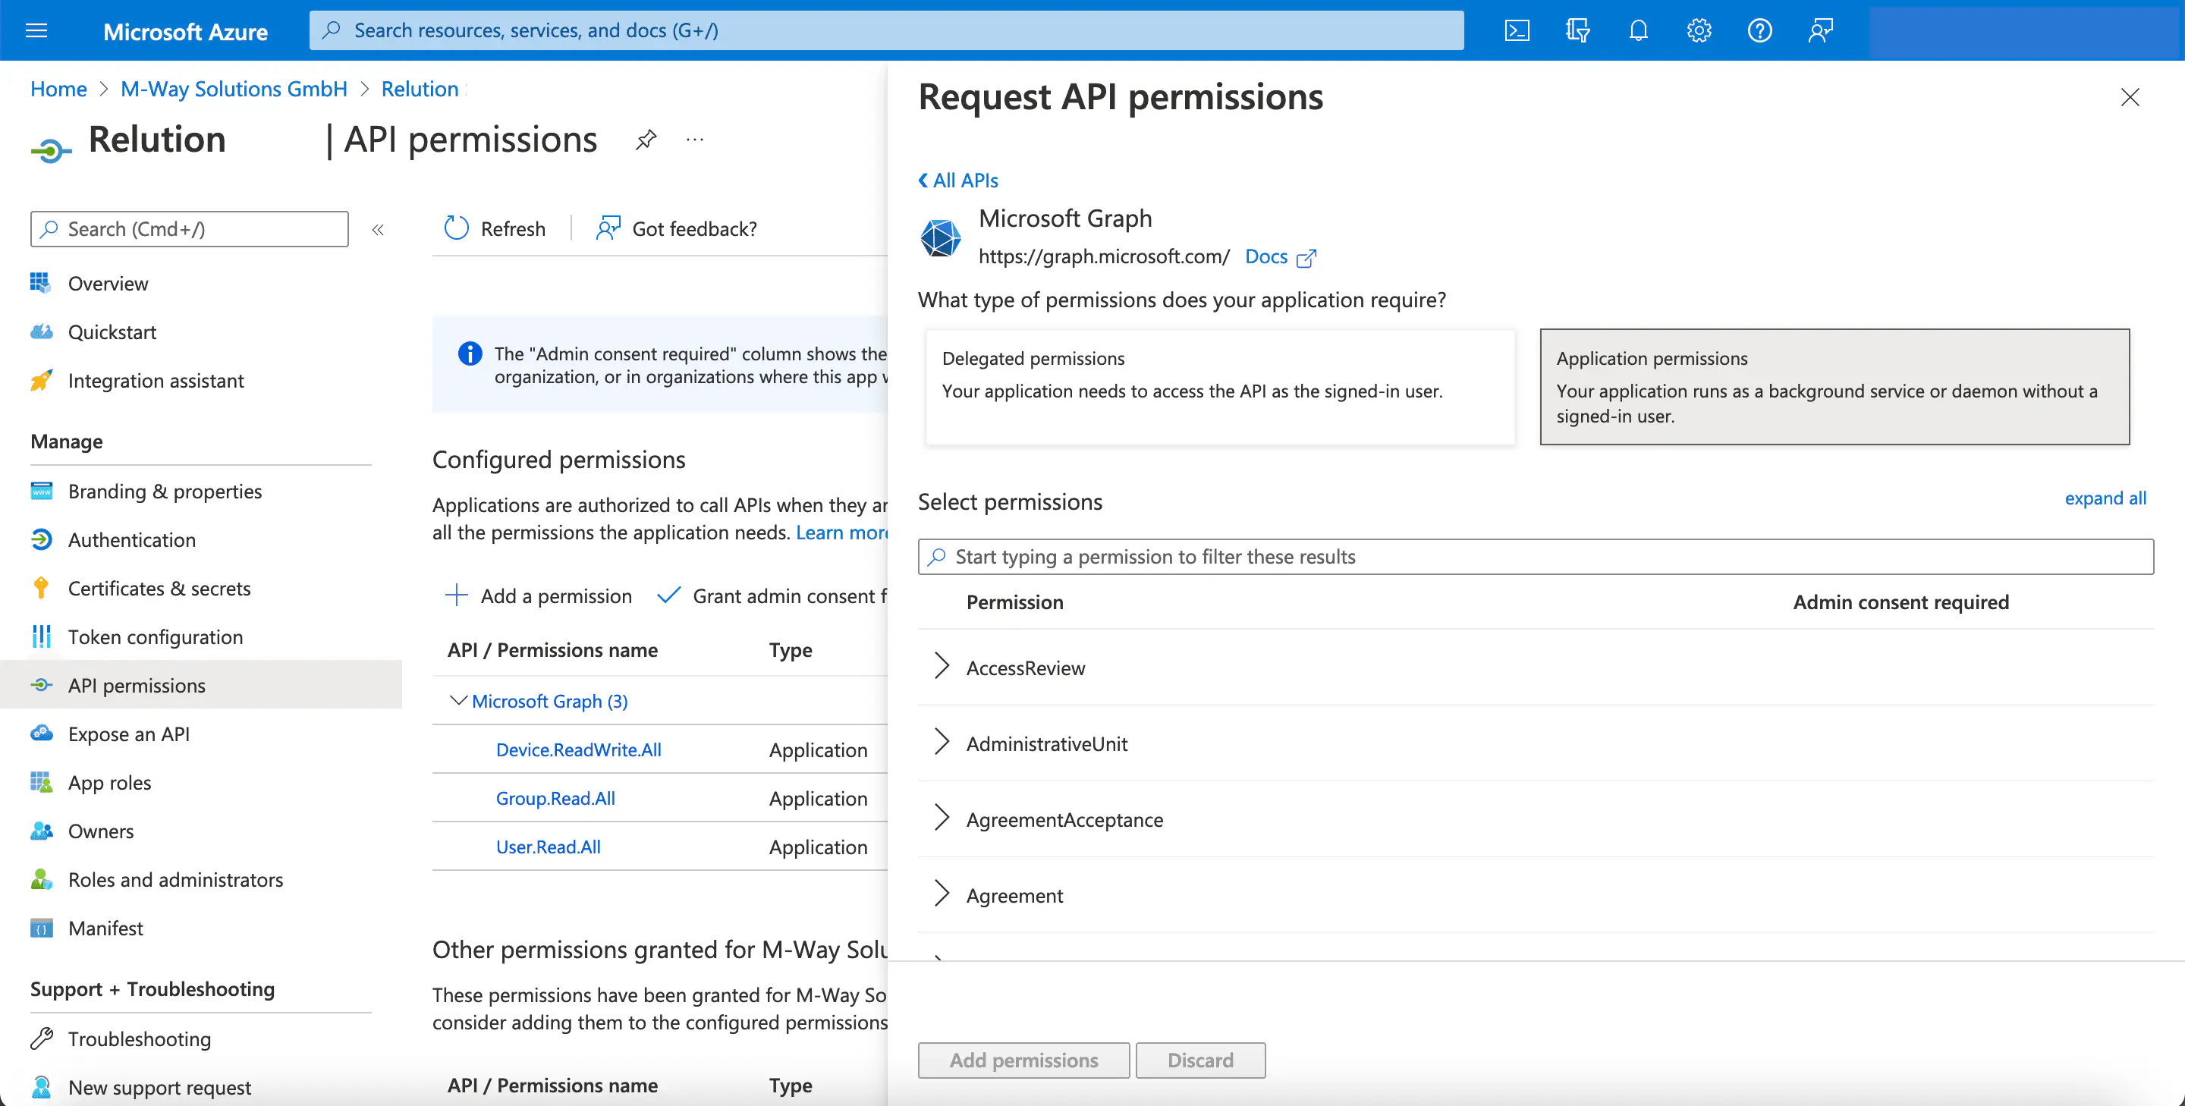Expand the AccessReview permission group
This screenshot has width=2185, height=1106.
pos(941,667)
